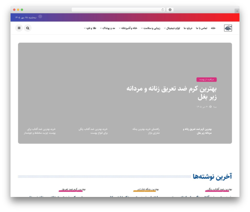The image size is (250, 212).
Task: Expand the زیبایی و سلامت dropdown menu
Action: coord(150,28)
